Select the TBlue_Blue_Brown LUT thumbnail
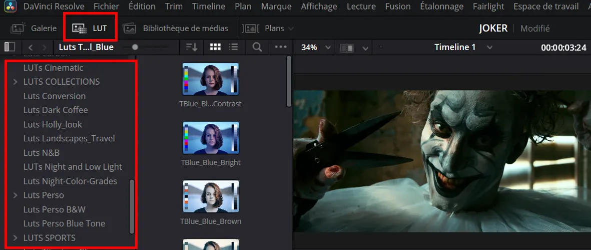 (x=210, y=196)
